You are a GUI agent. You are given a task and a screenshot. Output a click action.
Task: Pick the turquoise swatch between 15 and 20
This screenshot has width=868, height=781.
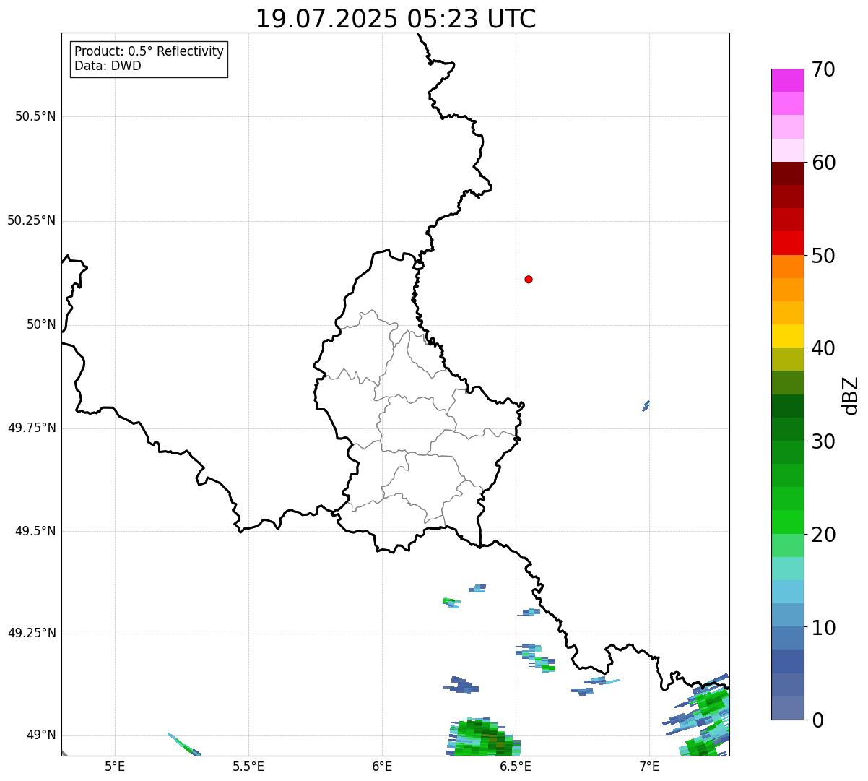788,569
